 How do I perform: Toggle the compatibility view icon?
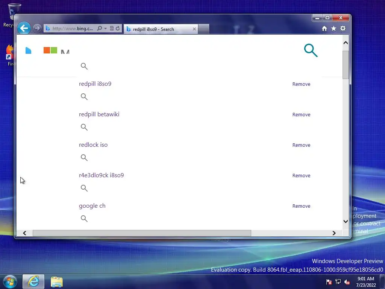[x=112, y=28]
